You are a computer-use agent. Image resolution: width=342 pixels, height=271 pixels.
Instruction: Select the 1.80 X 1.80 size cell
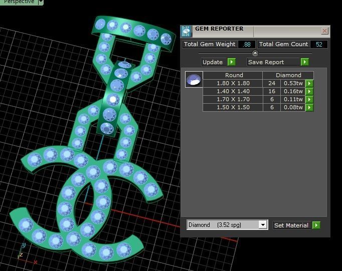[x=233, y=83]
